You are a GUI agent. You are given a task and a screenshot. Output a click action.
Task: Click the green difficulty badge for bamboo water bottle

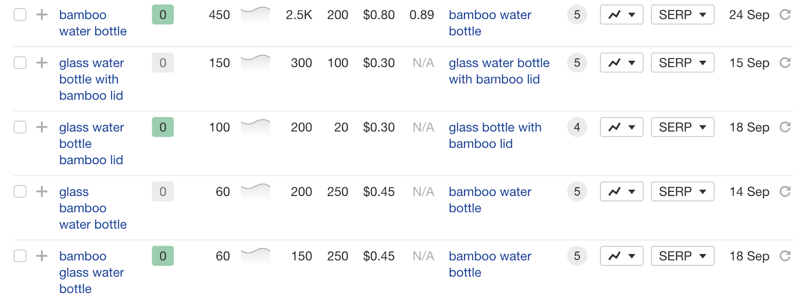click(163, 15)
